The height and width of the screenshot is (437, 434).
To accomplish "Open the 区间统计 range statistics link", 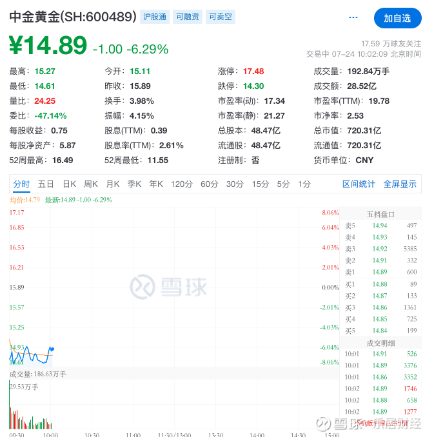I will pyautogui.click(x=359, y=184).
